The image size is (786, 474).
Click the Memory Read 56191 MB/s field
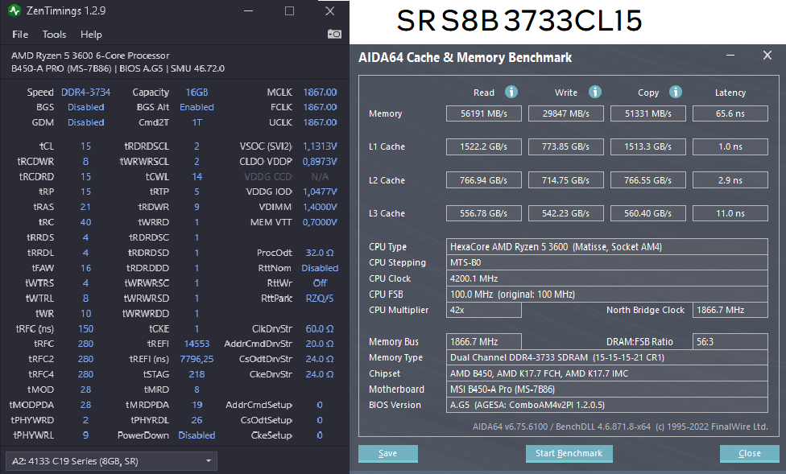(x=484, y=113)
